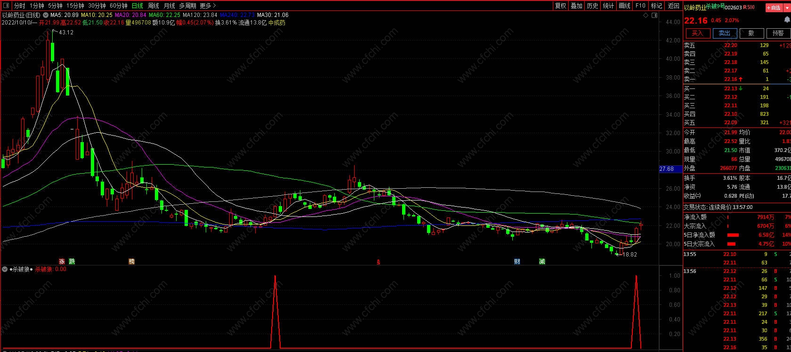The width and height of the screenshot is (791, 352).
Task: Click the 卖出 sell button
Action: (724, 33)
